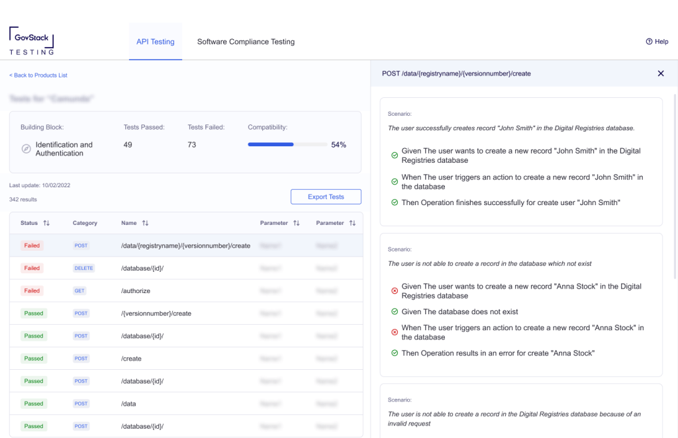Click the GovStack Testing logo
This screenshot has width=678, height=438.
[32, 41]
